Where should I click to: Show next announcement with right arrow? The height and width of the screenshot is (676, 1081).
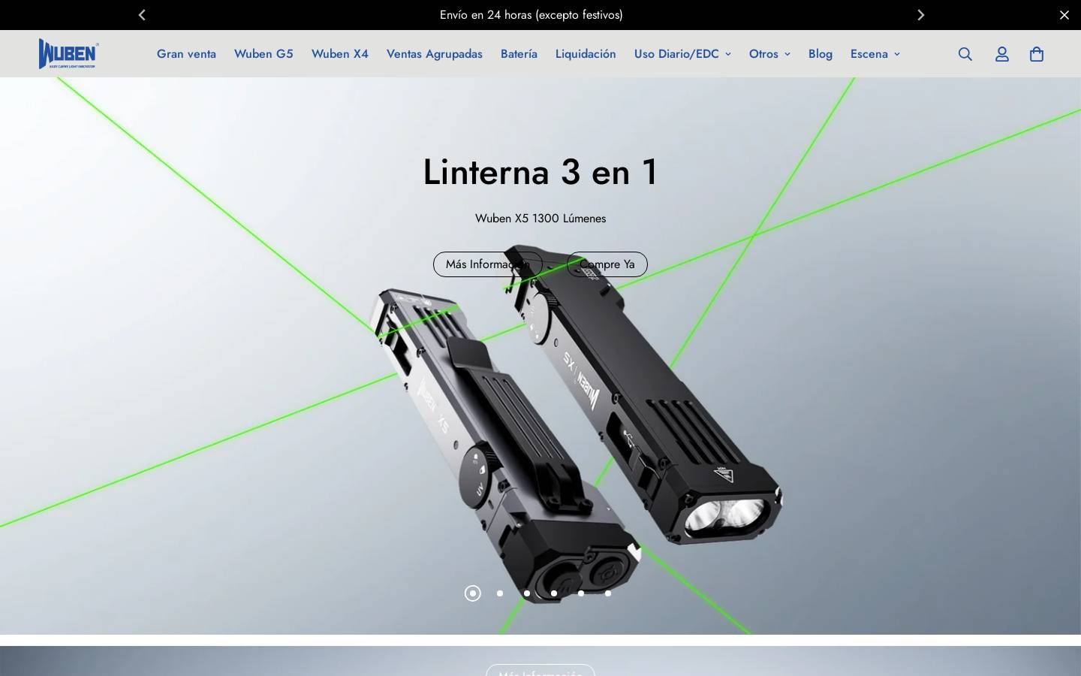pos(921,15)
